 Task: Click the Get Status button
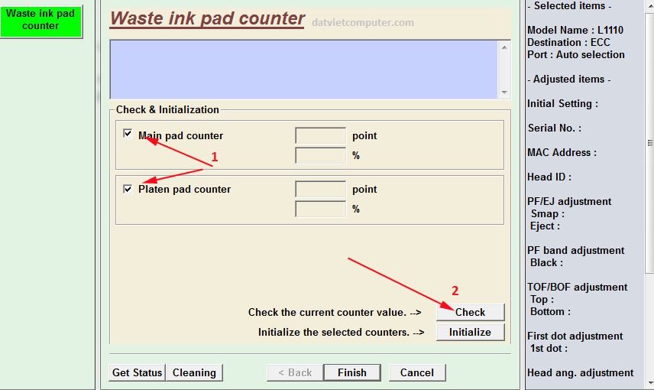click(x=137, y=372)
